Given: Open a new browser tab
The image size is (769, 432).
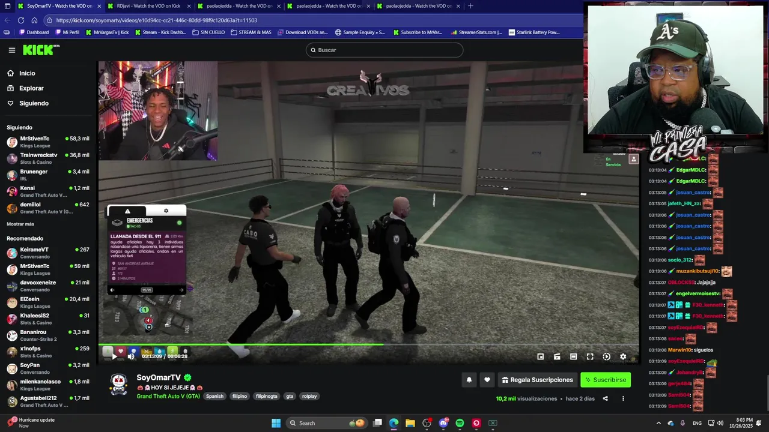Looking at the screenshot, I should click(470, 6).
